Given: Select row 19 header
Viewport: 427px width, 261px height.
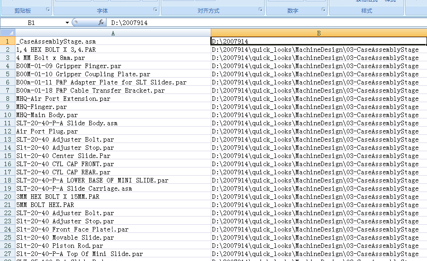Looking at the screenshot, I should (x=8, y=188).
